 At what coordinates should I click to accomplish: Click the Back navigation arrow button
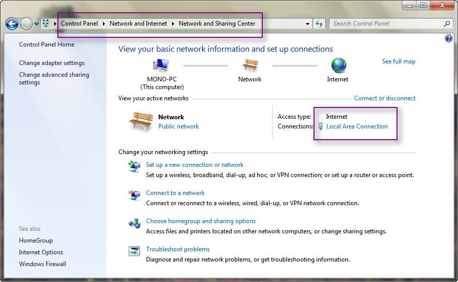click(12, 24)
